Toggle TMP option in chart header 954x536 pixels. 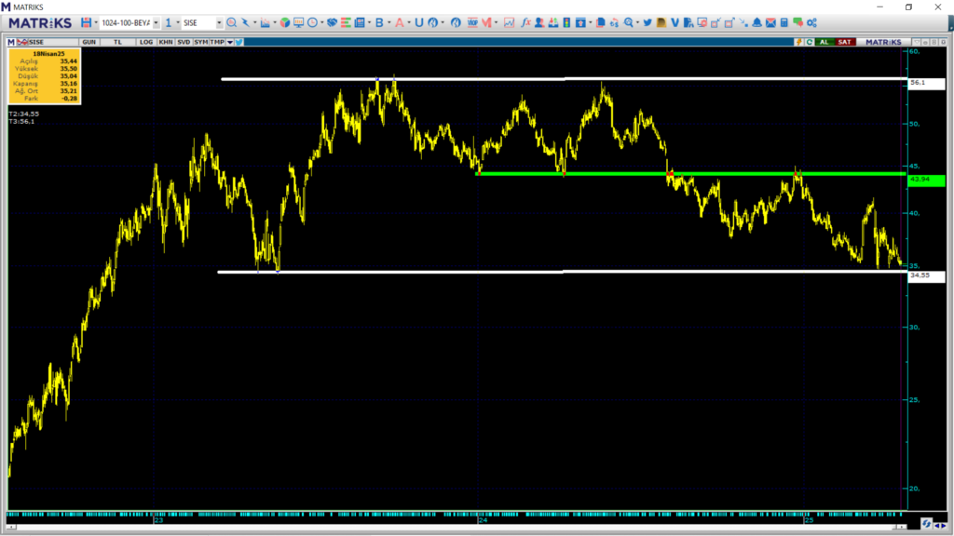tap(217, 42)
